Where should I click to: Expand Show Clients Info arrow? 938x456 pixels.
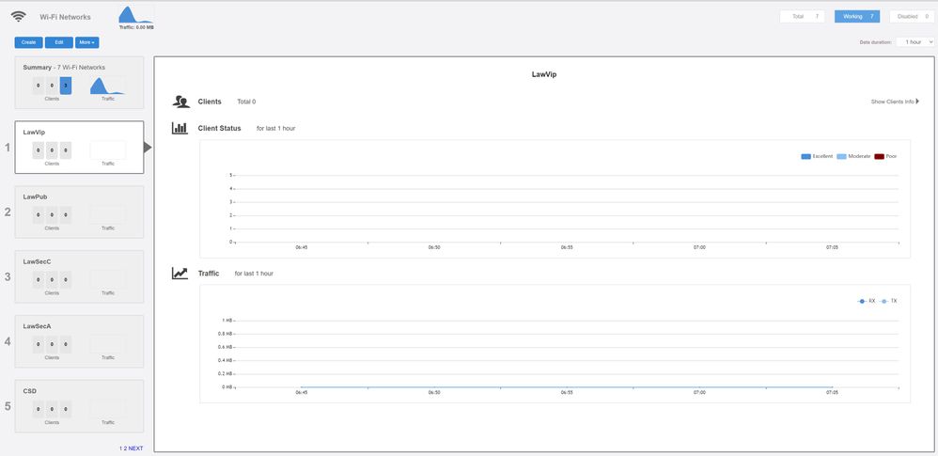coord(916,102)
